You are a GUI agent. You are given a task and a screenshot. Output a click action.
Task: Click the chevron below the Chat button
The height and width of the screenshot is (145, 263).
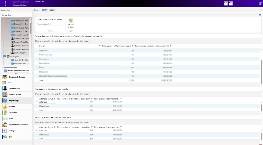(x=30, y=142)
